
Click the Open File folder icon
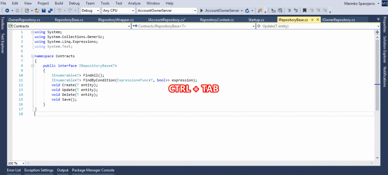pyautogui.click(x=38, y=11)
